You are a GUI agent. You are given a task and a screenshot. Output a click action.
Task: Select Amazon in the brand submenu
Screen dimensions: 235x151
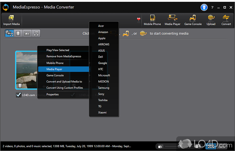(104, 32)
